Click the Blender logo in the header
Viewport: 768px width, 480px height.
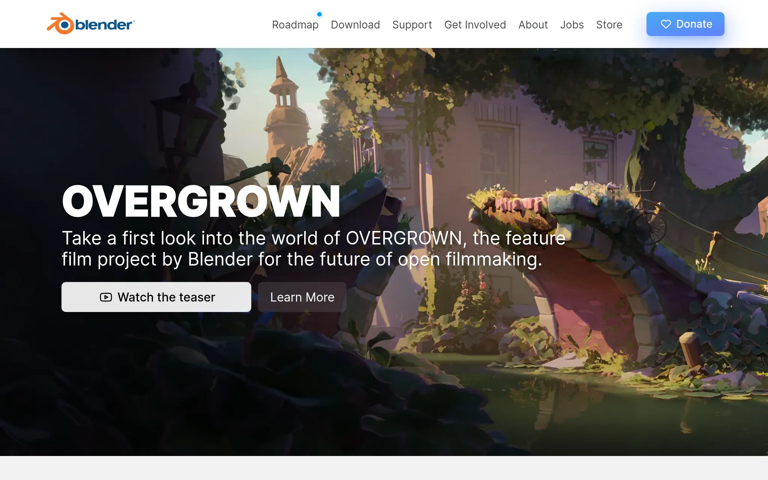[x=91, y=24]
